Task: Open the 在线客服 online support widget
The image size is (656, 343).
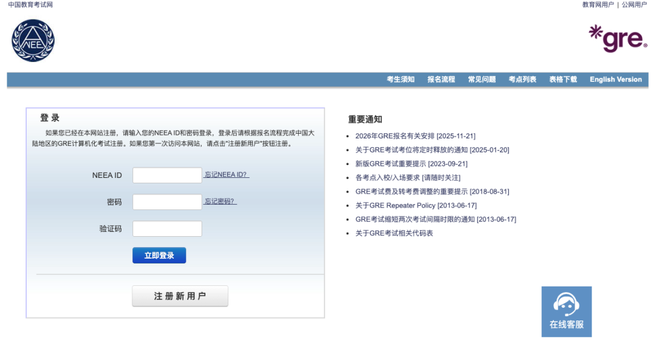Action: [x=567, y=311]
